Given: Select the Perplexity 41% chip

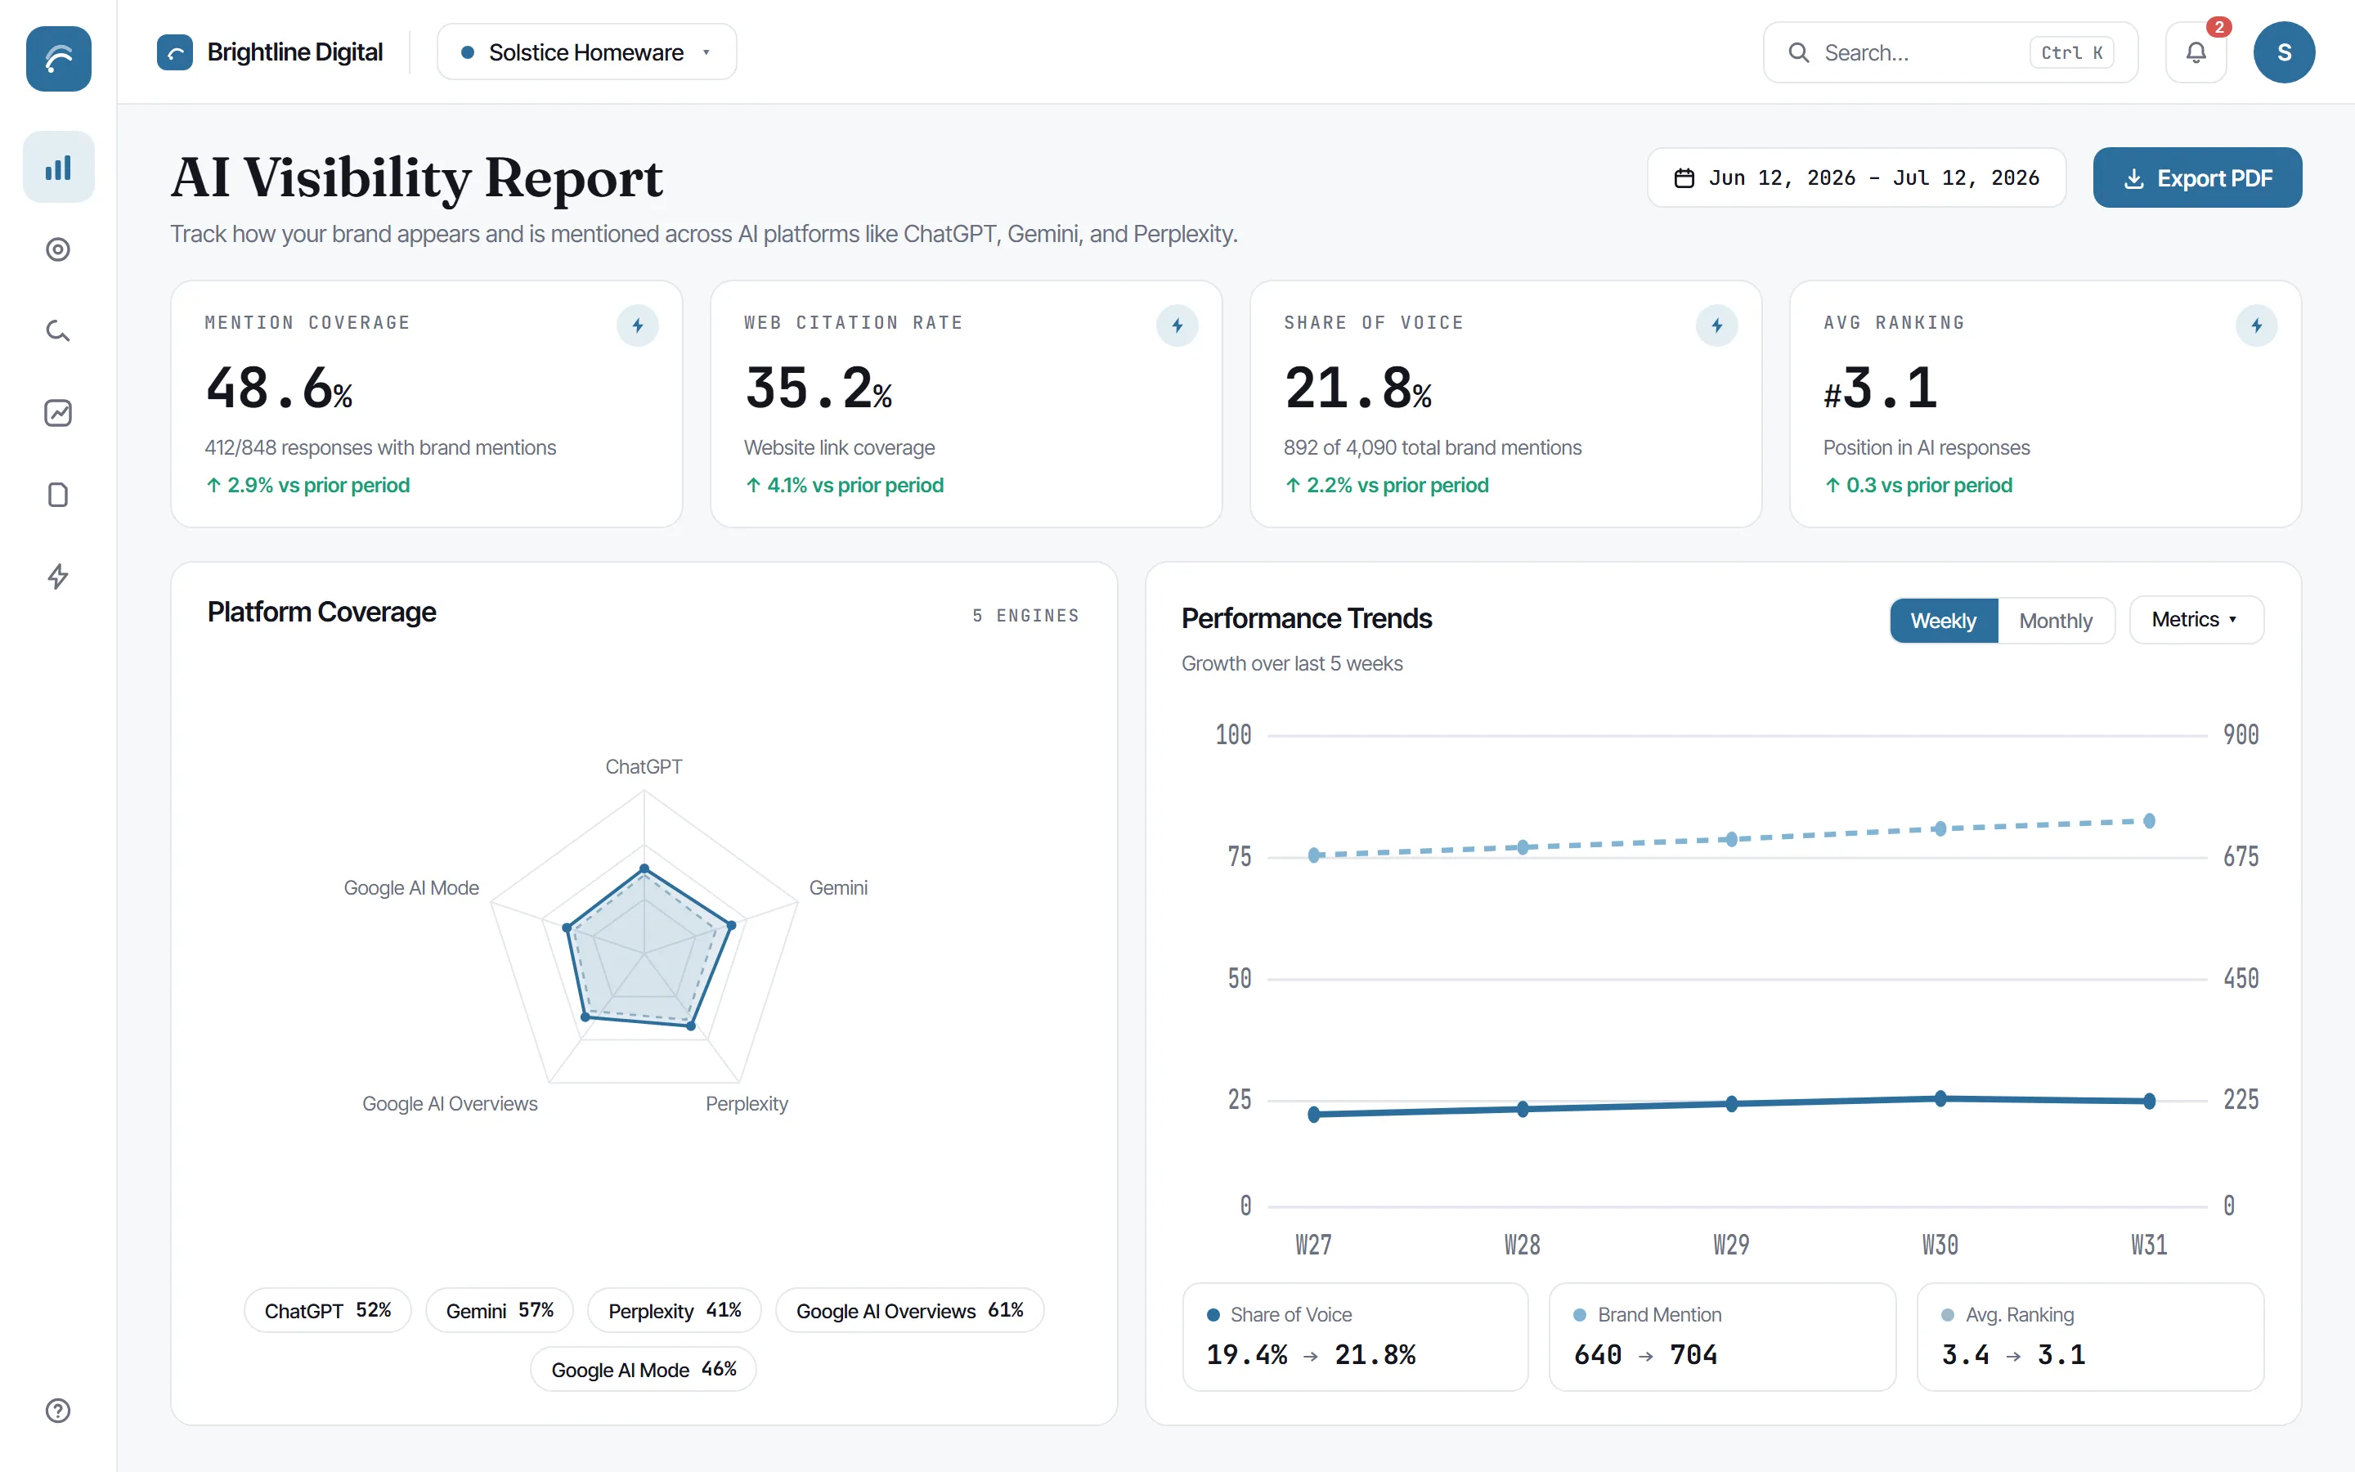Looking at the screenshot, I should click(675, 1310).
